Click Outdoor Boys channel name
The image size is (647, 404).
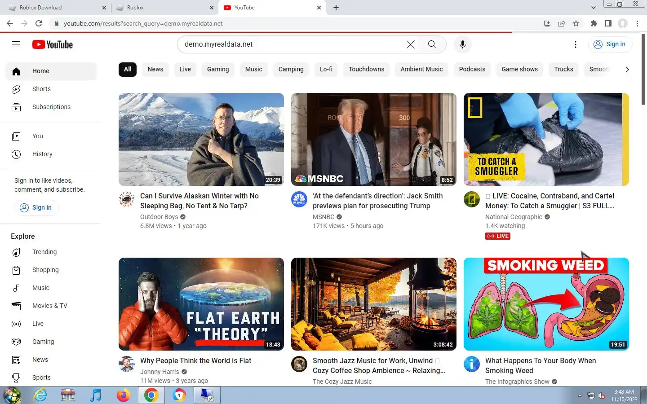coord(159,217)
